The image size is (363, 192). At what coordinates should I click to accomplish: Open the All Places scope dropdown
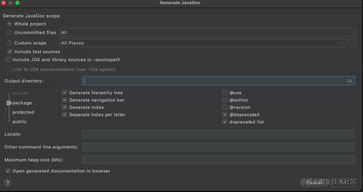click(x=202, y=43)
